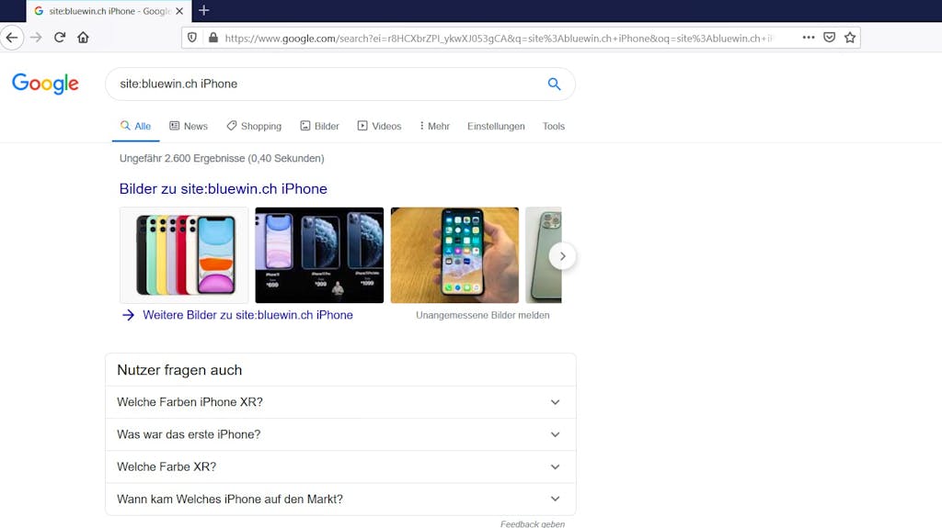Expand "Was war das erste iPhone?"
942x528 pixels.
tap(340, 434)
